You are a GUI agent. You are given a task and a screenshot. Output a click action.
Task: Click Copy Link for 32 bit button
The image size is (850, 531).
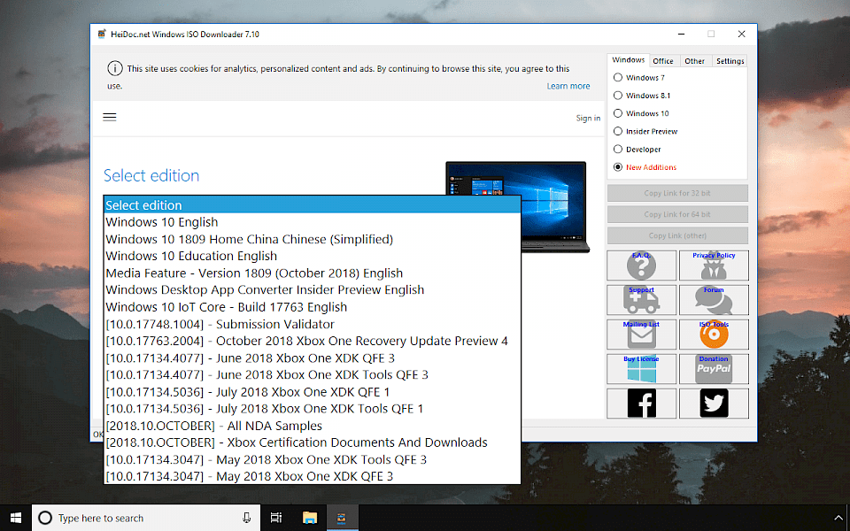677,193
